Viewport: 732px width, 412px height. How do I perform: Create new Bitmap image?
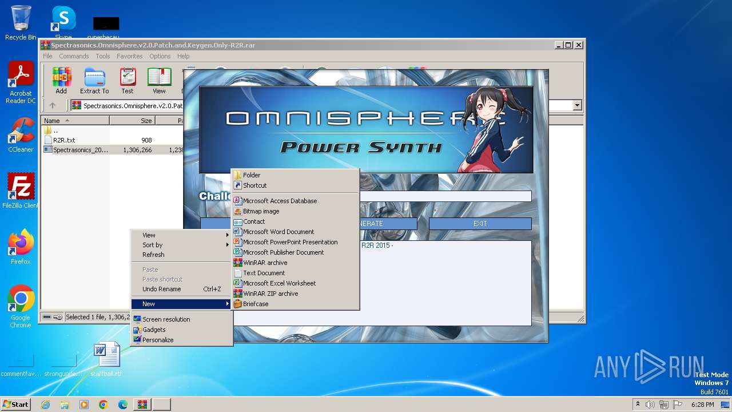coord(295,211)
